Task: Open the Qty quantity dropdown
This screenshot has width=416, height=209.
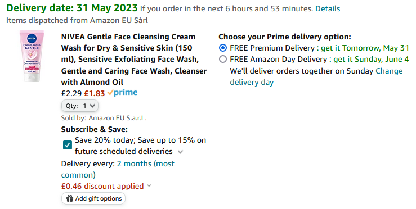Action: (80, 106)
